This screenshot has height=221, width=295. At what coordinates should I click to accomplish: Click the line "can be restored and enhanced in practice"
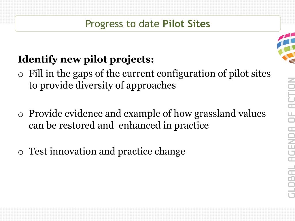[x=119, y=125]
